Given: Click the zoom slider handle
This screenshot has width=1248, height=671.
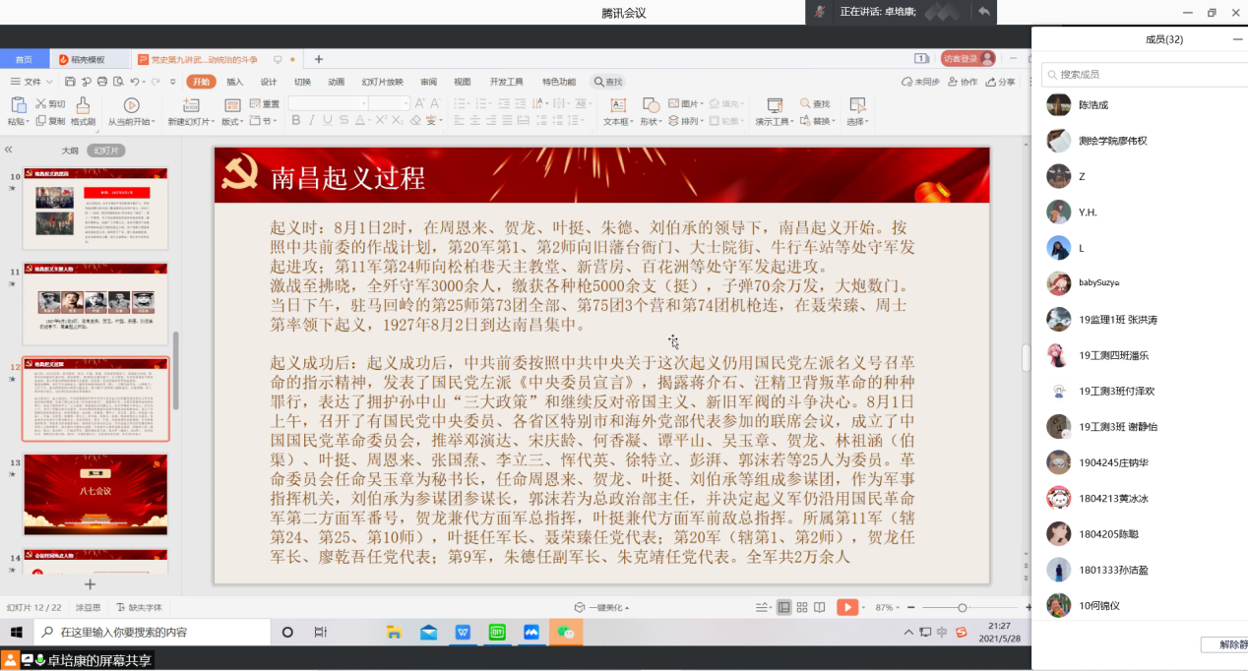Looking at the screenshot, I should pyautogui.click(x=962, y=607).
